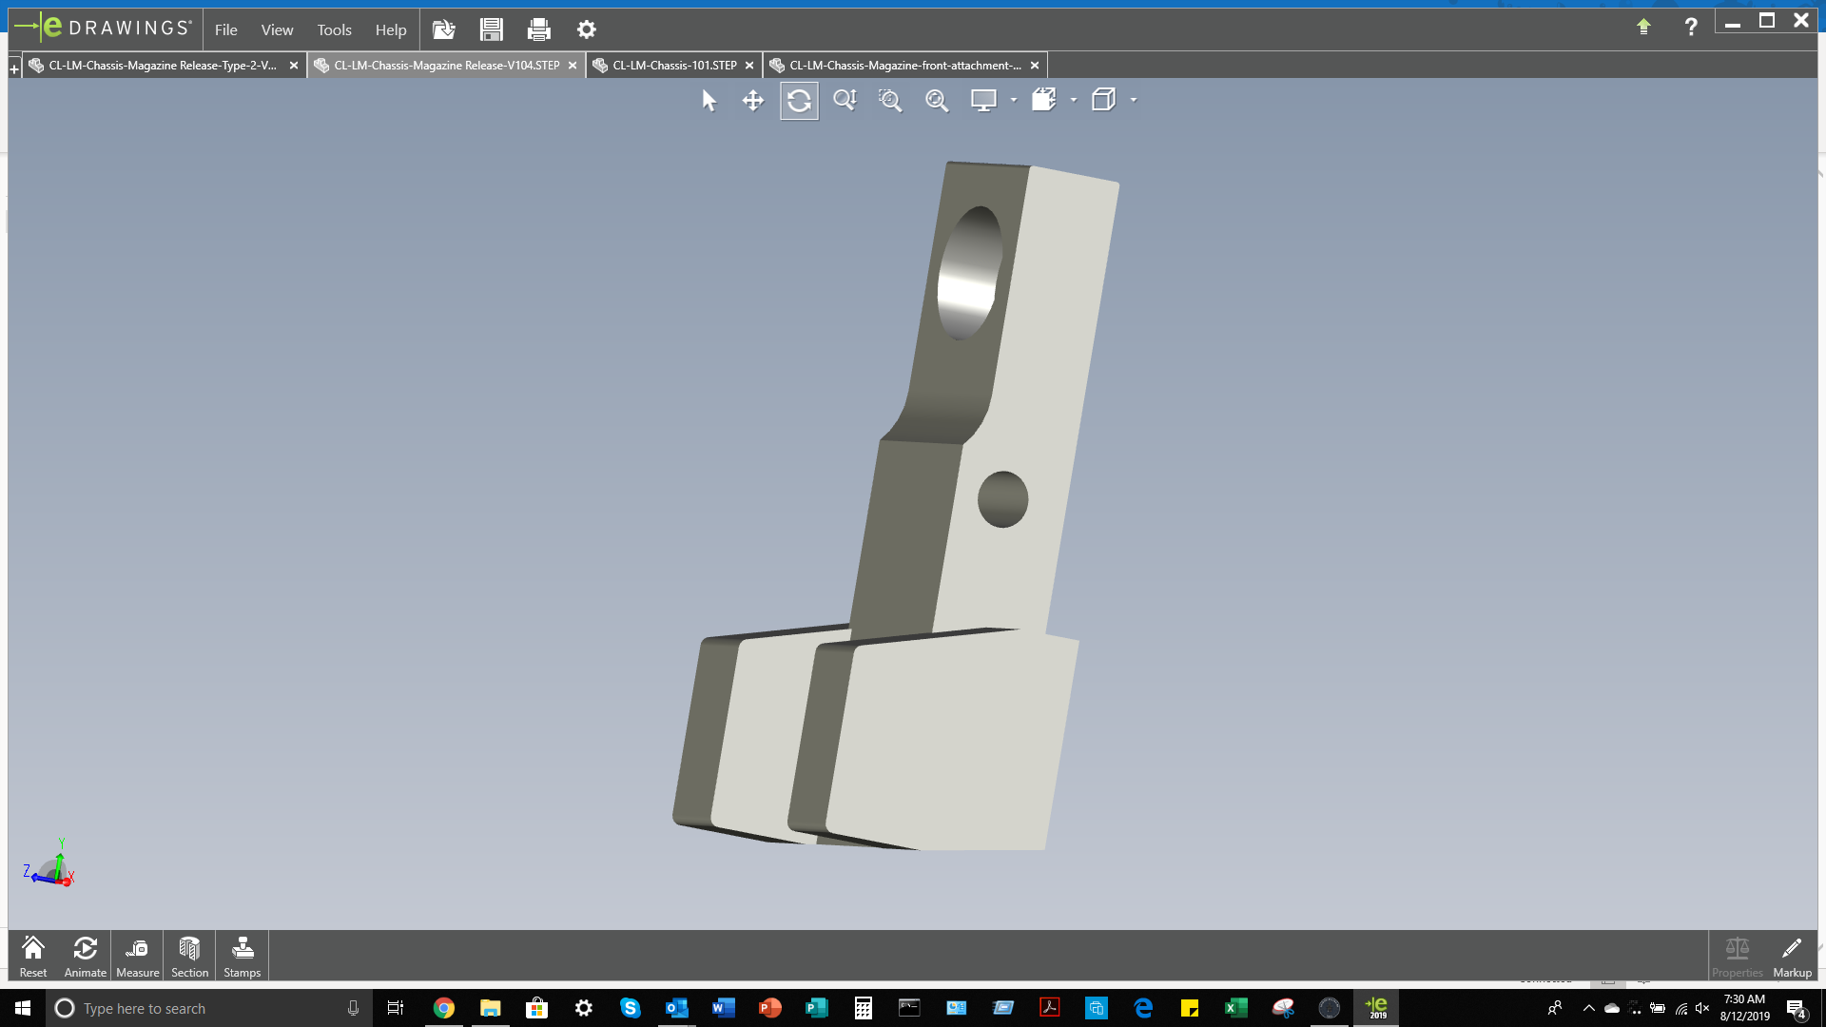Viewport: 1826px width, 1027px height.
Task: Open the Options gear icon
Action: pos(587,29)
